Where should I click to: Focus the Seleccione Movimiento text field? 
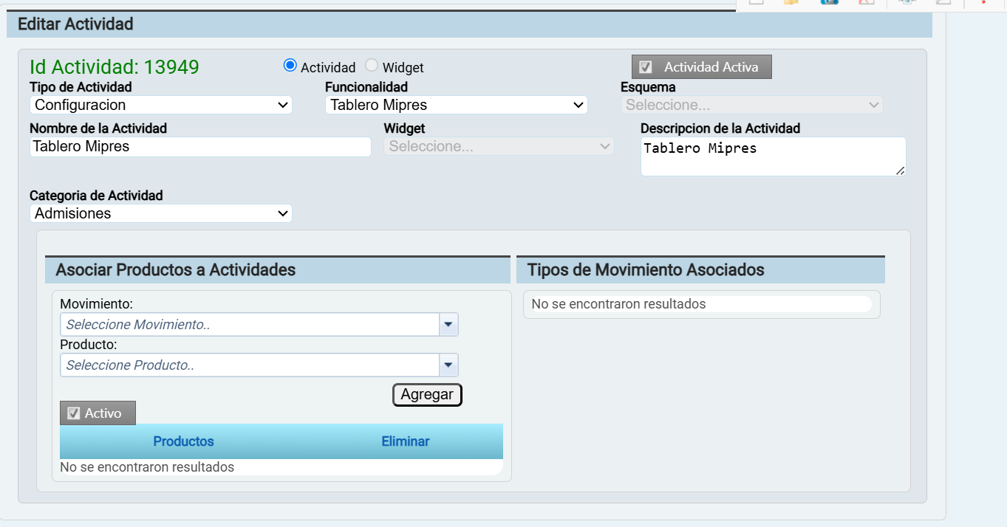pos(250,325)
